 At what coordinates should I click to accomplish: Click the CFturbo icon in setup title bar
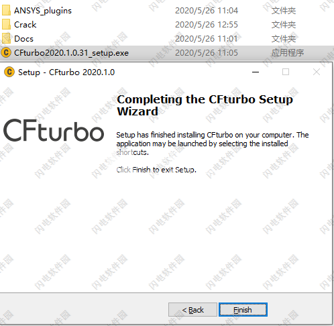click(x=9, y=72)
